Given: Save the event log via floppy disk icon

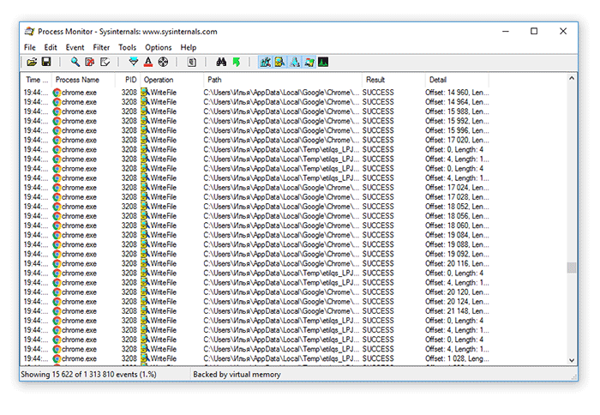Looking at the screenshot, I should click(46, 62).
